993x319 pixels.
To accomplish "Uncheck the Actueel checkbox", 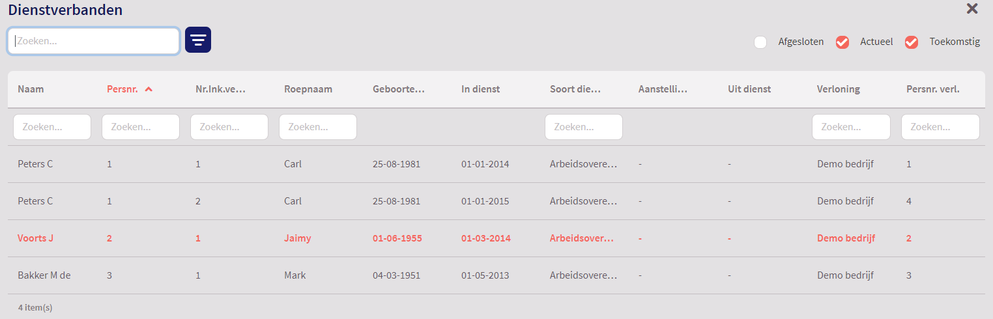I will click(842, 42).
